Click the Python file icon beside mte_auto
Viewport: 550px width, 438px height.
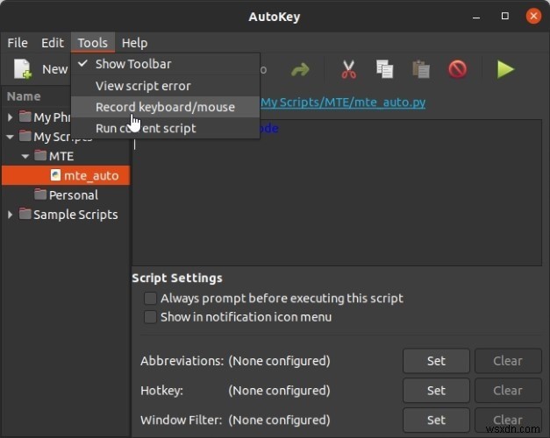click(55, 175)
